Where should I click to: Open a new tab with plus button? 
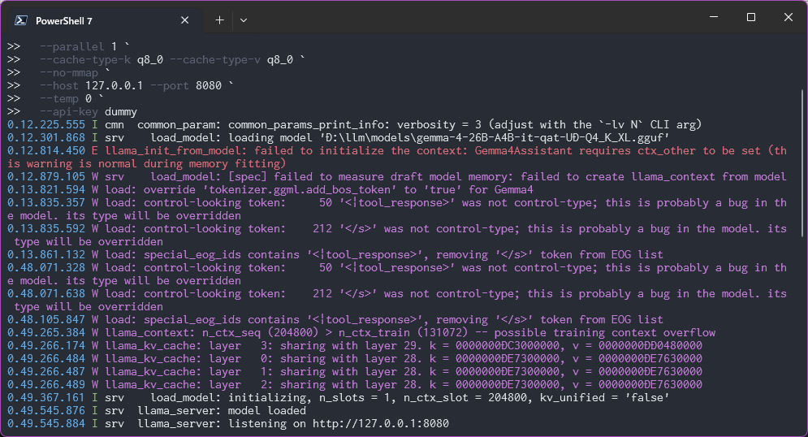coord(219,20)
